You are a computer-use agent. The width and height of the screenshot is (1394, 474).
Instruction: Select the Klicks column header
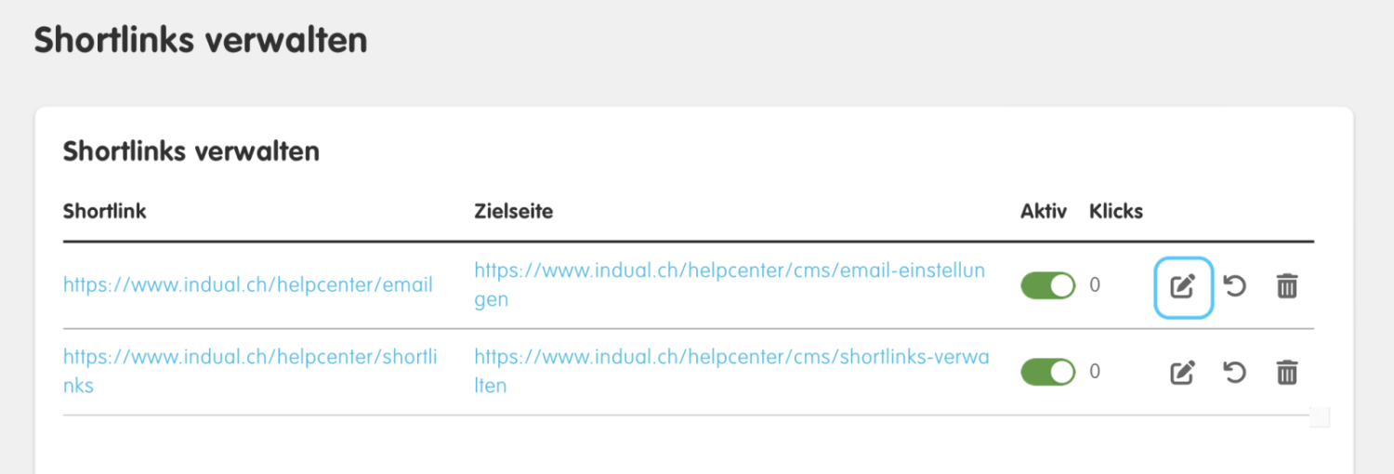click(x=1116, y=211)
